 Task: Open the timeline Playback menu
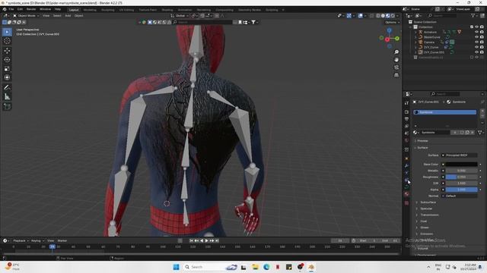(x=21, y=240)
